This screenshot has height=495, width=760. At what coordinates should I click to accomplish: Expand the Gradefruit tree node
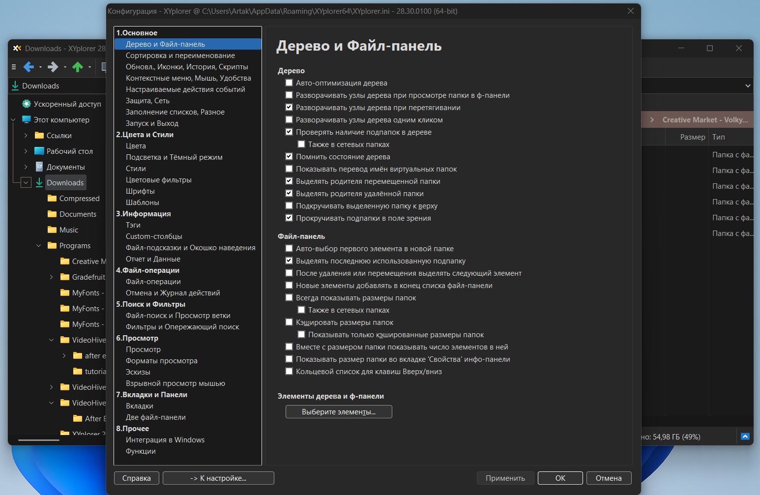pyautogui.click(x=52, y=277)
